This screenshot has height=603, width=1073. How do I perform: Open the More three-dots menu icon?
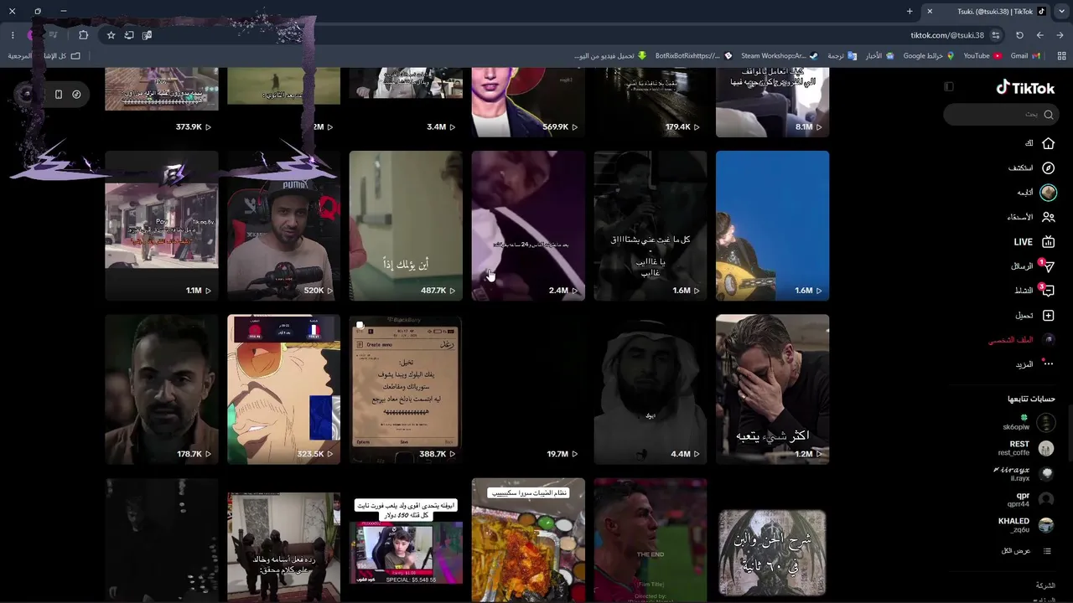tap(1048, 364)
